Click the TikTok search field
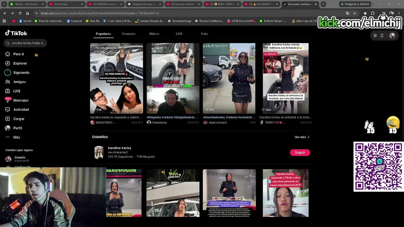The image size is (404, 227). click(25, 43)
